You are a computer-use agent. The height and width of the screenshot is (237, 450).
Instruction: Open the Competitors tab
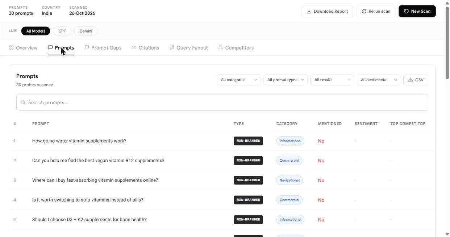point(236,48)
